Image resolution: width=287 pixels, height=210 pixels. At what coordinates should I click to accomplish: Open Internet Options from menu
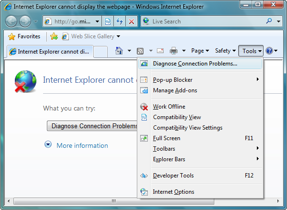point(200,192)
